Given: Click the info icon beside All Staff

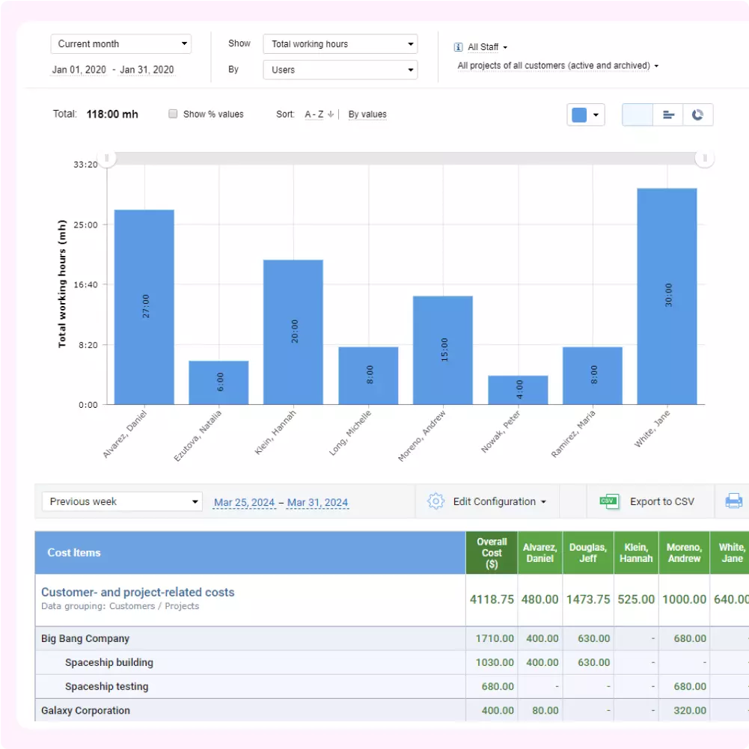Looking at the screenshot, I should pyautogui.click(x=458, y=47).
